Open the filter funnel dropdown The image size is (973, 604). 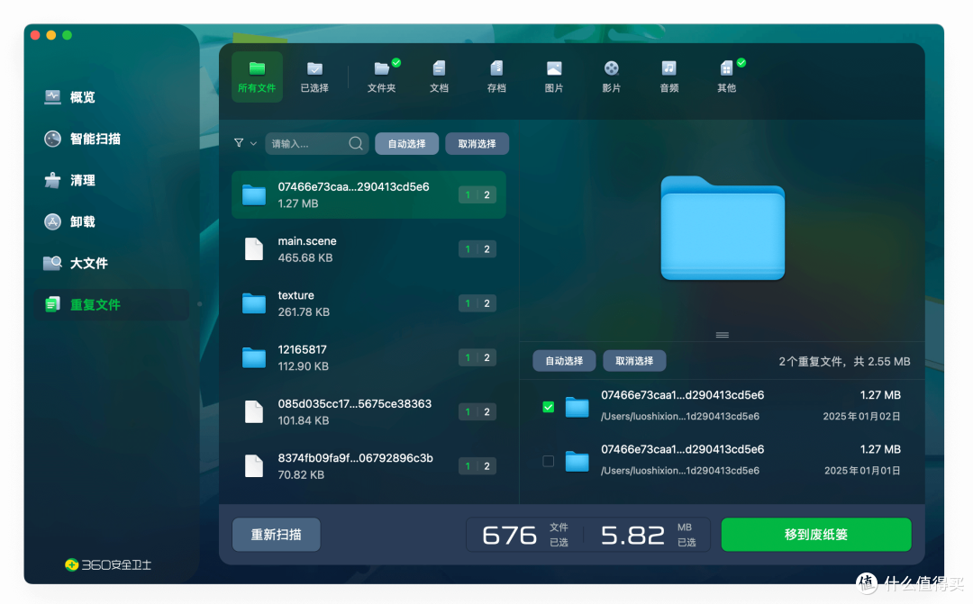click(245, 143)
